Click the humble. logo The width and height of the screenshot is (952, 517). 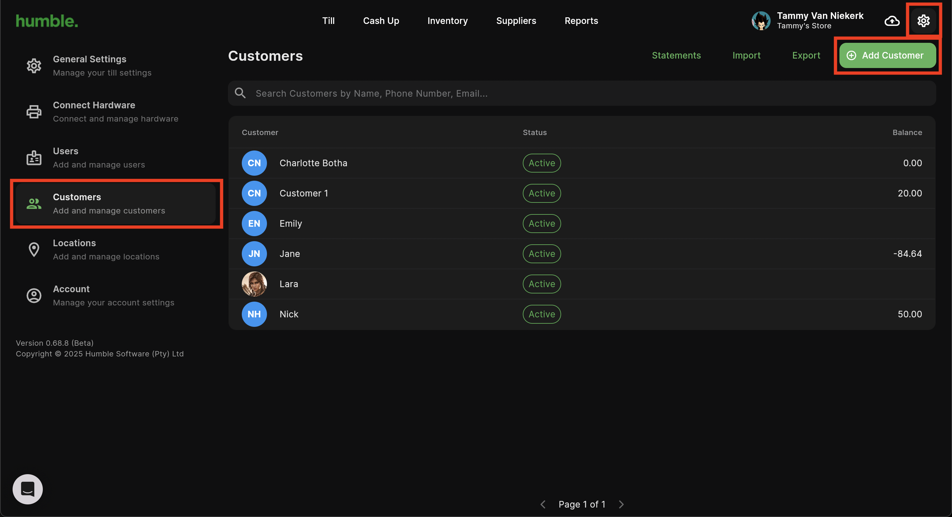pyautogui.click(x=47, y=21)
